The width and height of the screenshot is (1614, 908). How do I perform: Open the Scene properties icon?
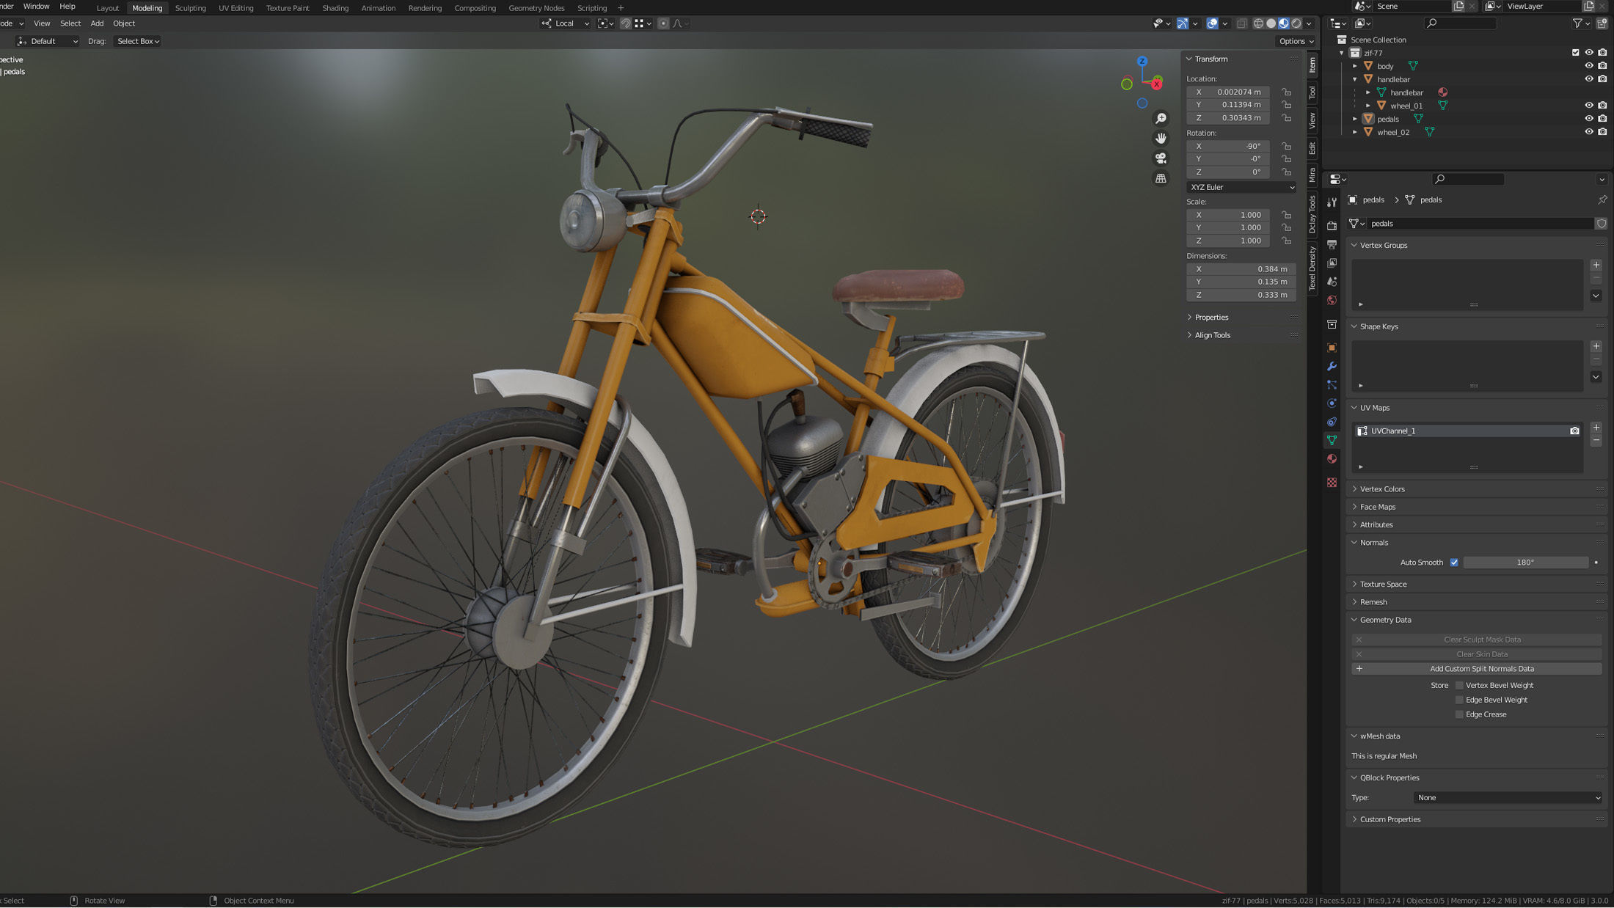(1332, 282)
